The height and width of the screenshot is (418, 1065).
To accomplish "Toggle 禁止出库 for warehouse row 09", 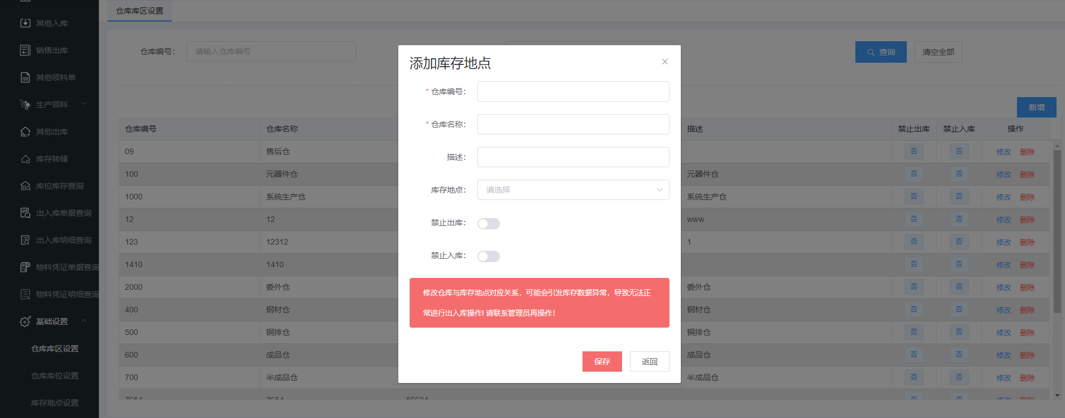I will (914, 151).
